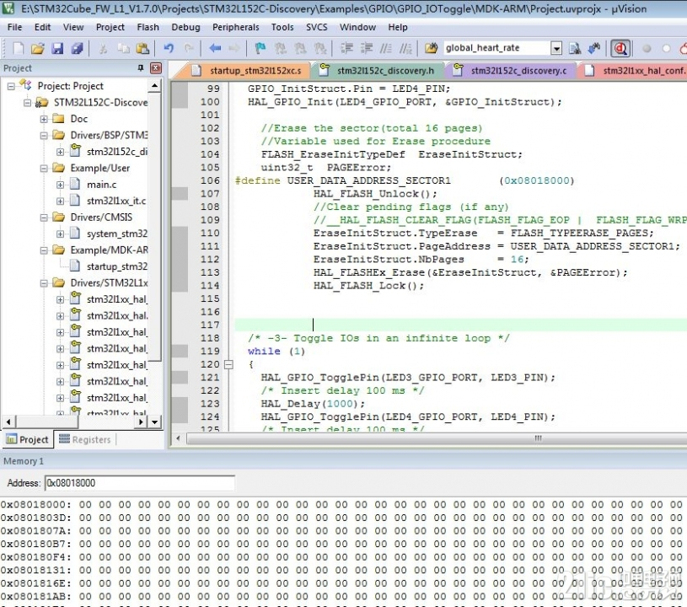Undo the last edit via toolbar
The width and height of the screenshot is (687, 607).
pyautogui.click(x=169, y=48)
